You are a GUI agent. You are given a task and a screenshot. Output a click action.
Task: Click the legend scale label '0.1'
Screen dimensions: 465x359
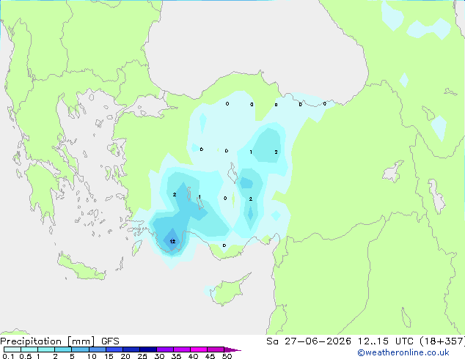pyautogui.click(x=8, y=356)
